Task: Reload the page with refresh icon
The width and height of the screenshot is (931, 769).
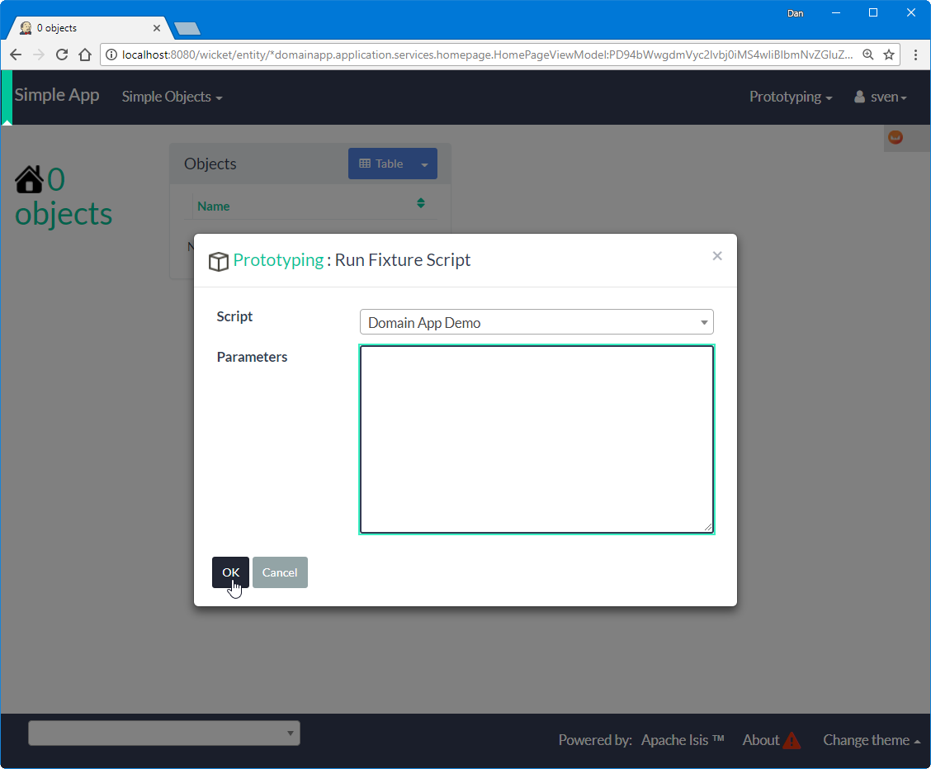Action: coord(61,55)
